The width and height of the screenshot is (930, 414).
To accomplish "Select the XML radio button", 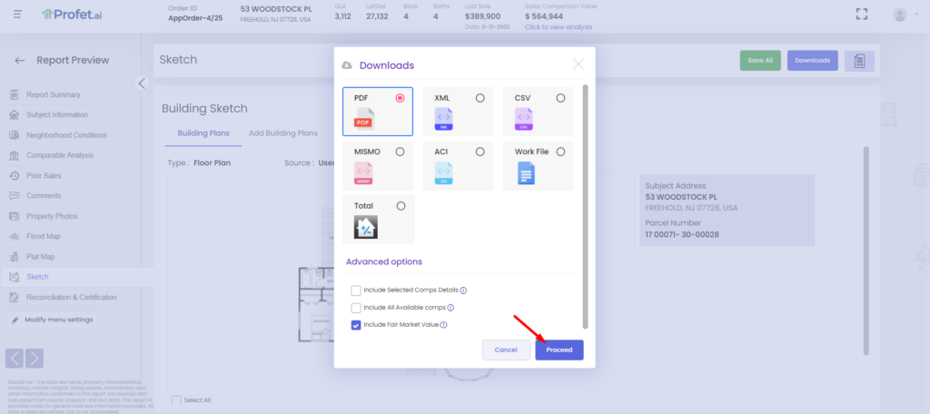I will [x=480, y=98].
